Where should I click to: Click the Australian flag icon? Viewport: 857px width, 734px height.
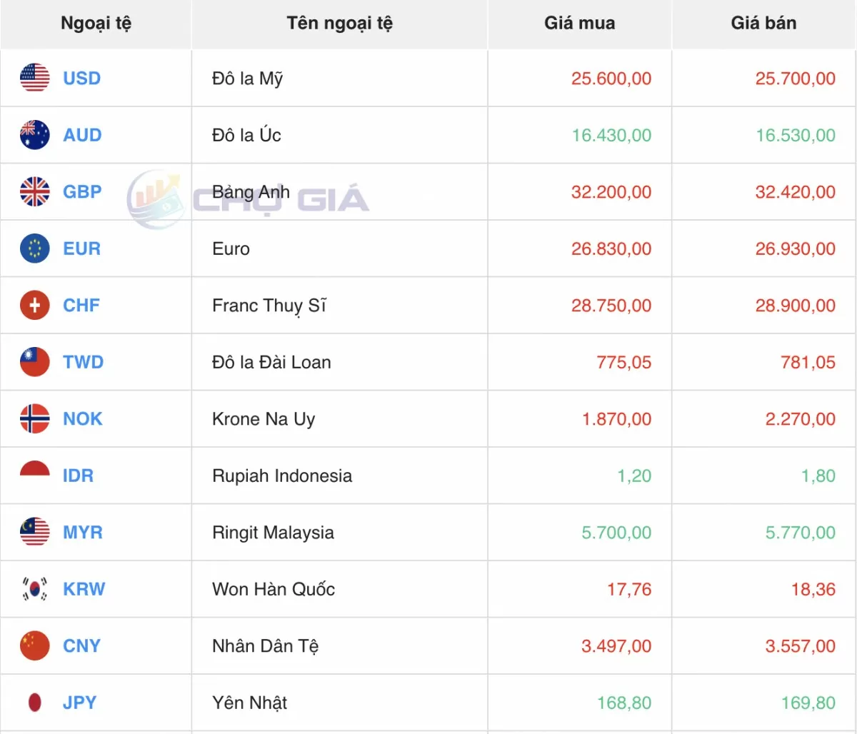[x=34, y=135]
